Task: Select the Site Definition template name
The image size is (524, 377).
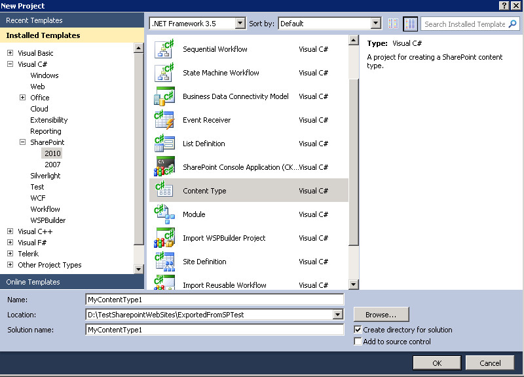Action: click(x=204, y=261)
